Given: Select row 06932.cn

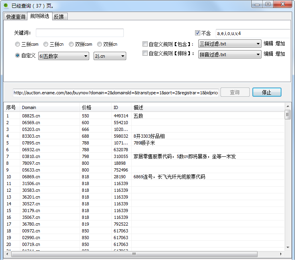Looking at the screenshot, I should pyautogui.click(x=144, y=150).
